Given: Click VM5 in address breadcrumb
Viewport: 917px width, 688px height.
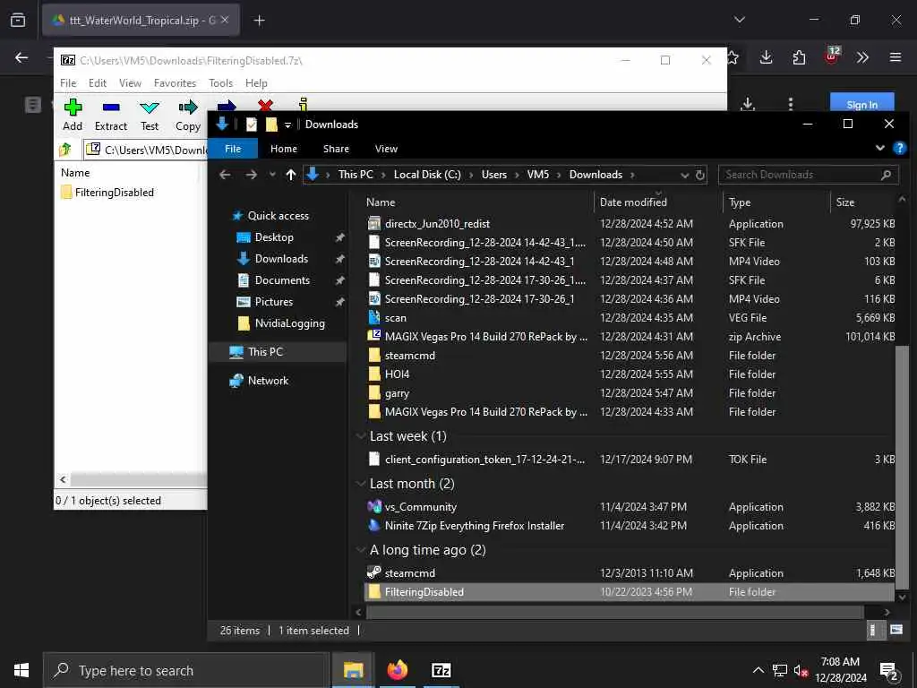Looking at the screenshot, I should pyautogui.click(x=538, y=175).
